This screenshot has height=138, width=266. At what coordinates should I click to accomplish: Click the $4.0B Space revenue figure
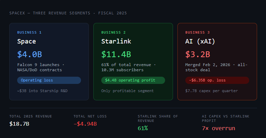click(30, 54)
